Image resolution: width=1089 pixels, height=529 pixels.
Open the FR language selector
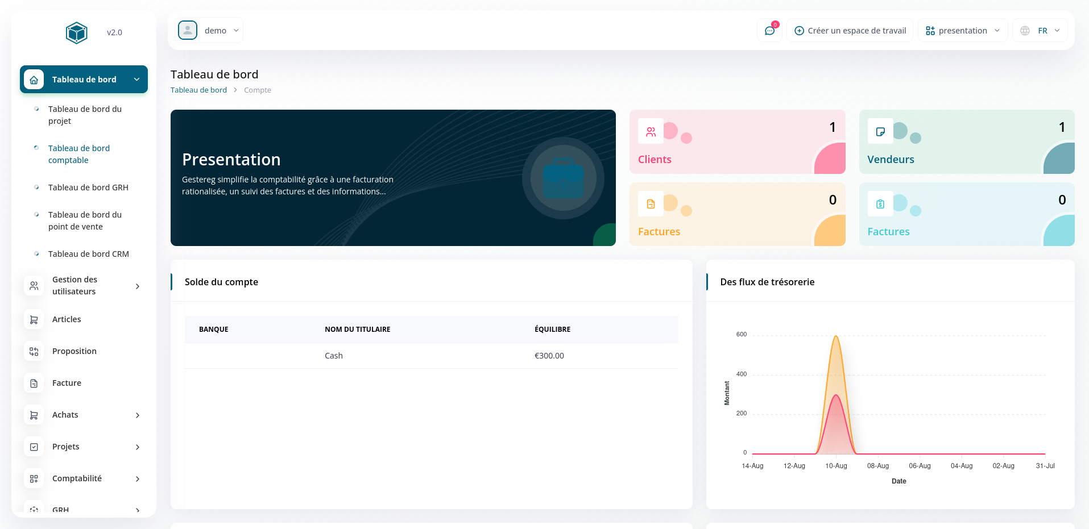(1040, 31)
